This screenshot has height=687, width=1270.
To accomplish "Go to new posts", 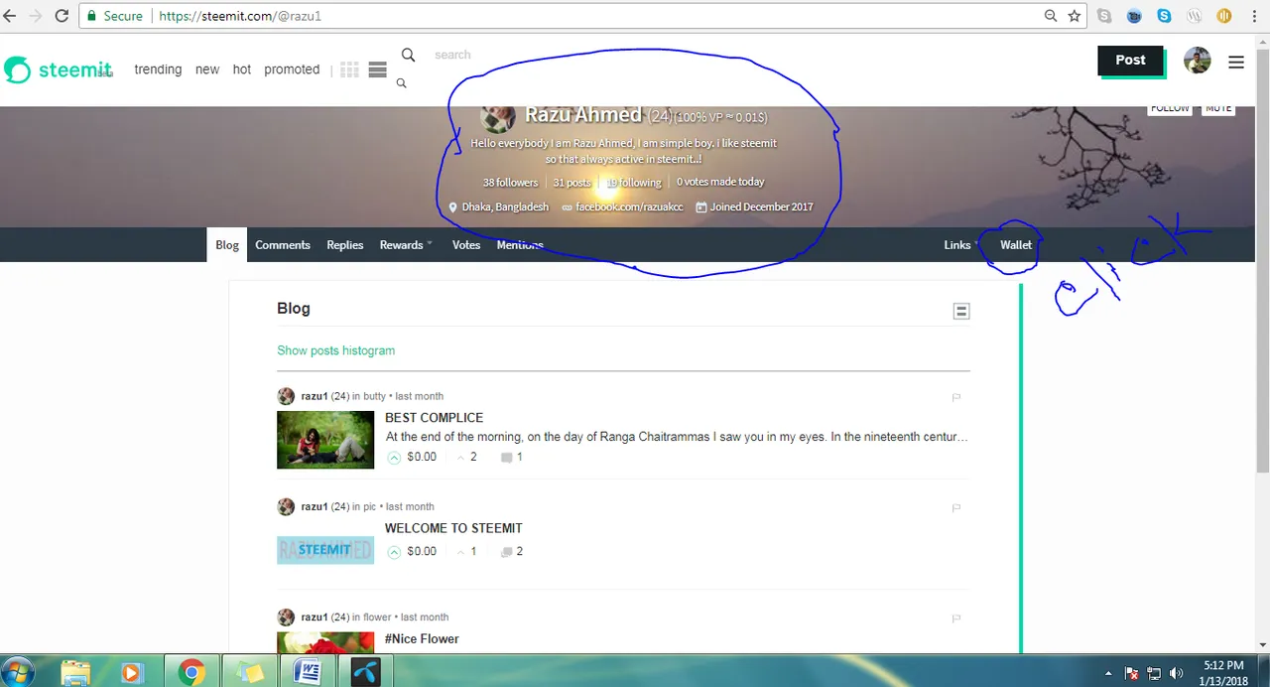I will [x=207, y=69].
